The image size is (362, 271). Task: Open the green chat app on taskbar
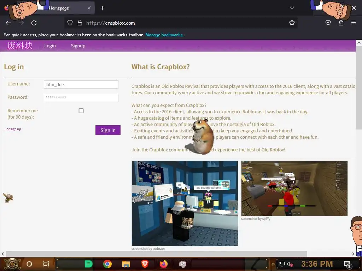pyautogui.click(x=88, y=264)
